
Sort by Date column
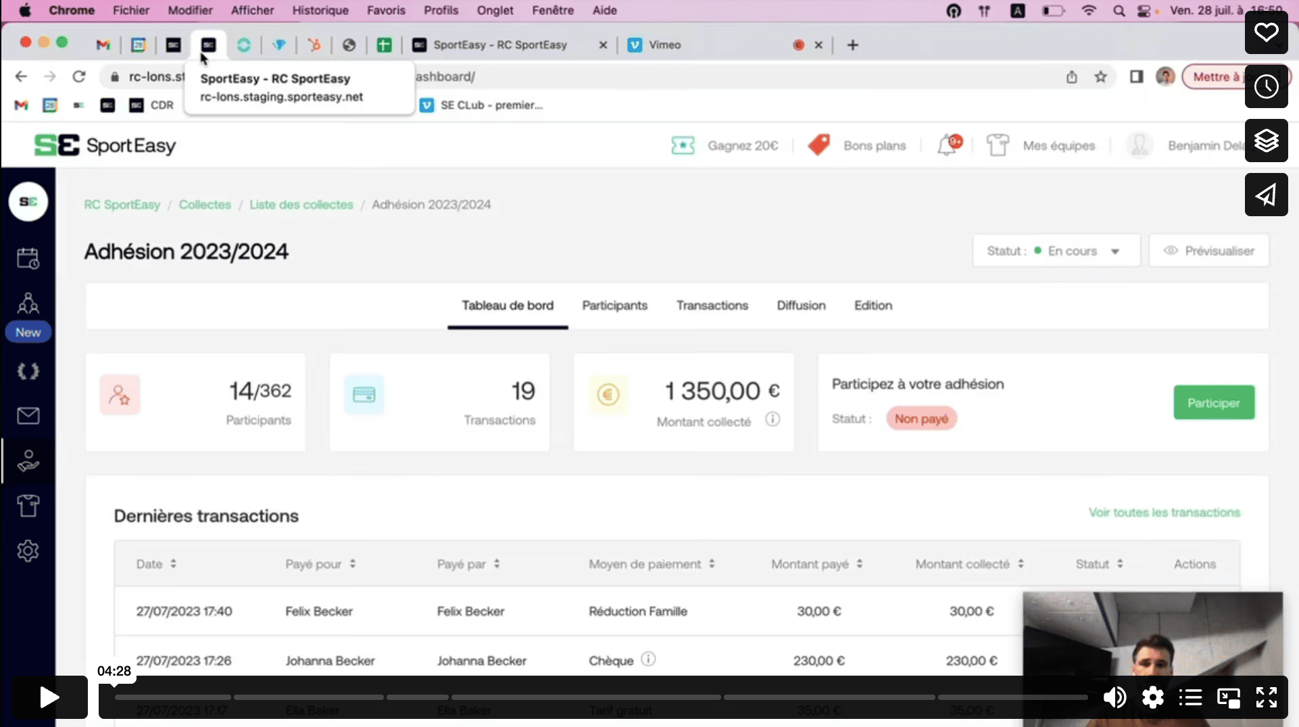pos(156,563)
